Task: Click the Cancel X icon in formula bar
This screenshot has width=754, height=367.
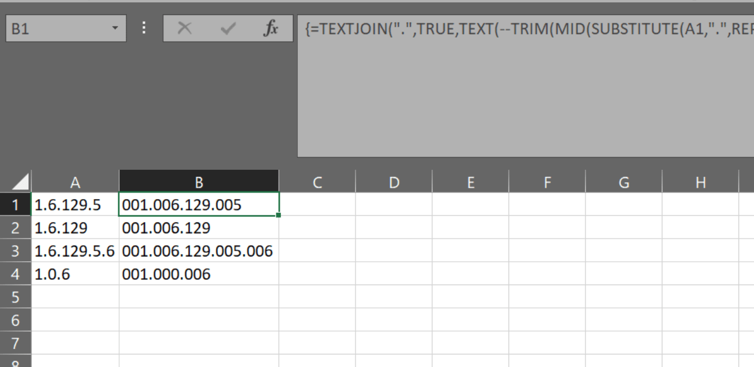Action: [184, 29]
